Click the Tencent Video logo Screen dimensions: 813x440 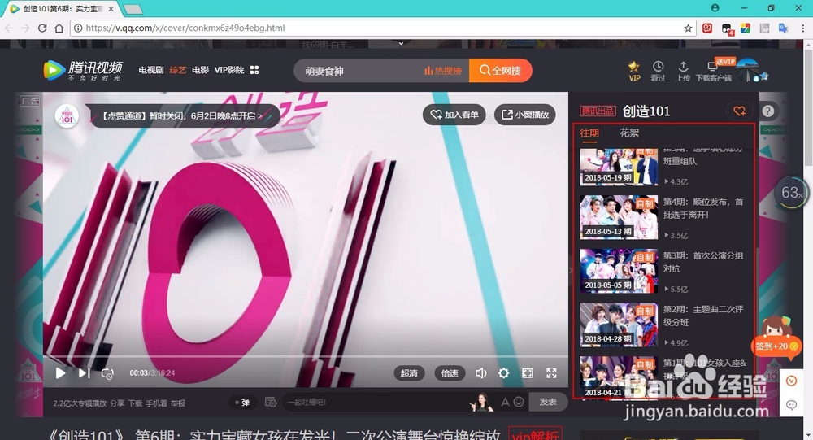point(83,70)
